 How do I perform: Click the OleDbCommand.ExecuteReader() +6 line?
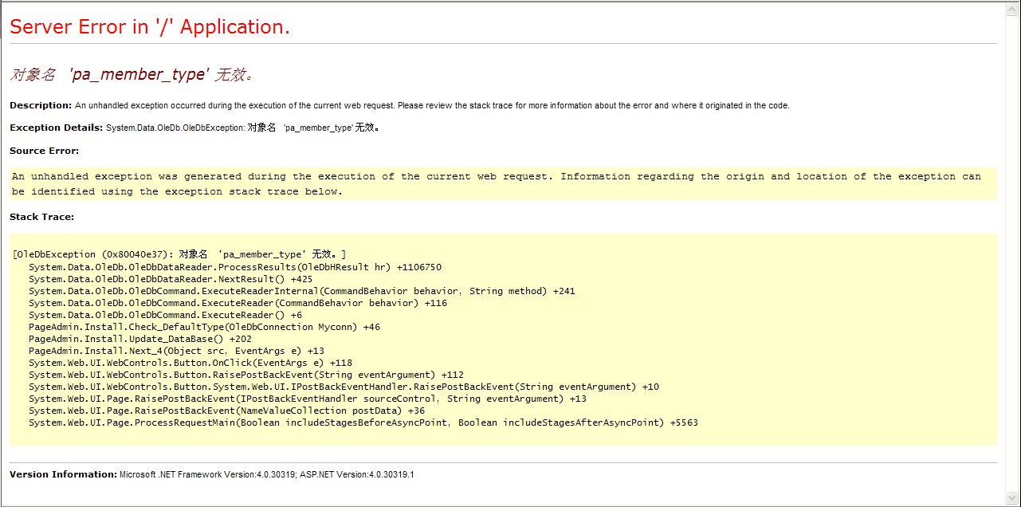point(165,315)
